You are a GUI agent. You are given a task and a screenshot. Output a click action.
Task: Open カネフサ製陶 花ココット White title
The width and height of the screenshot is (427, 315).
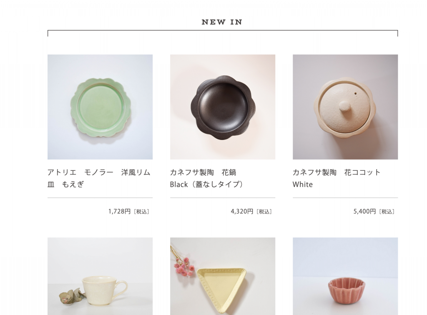click(x=337, y=178)
